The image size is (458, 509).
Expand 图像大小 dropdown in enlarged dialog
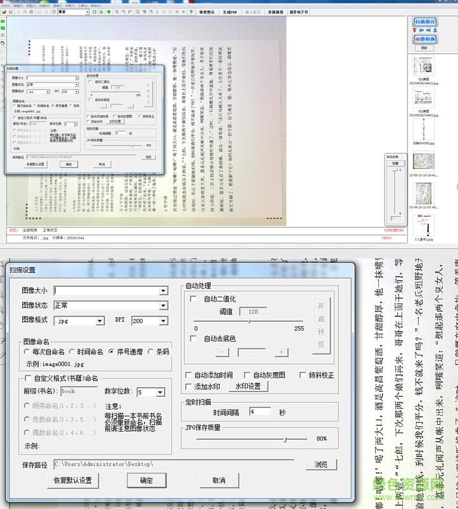click(x=163, y=291)
